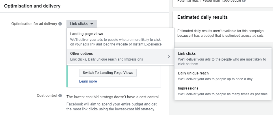Click the Cost control label text
The image size is (273, 115).
coord(47,96)
